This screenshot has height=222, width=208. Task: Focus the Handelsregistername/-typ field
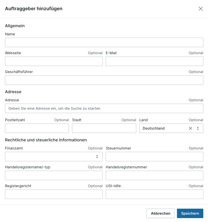(54, 175)
